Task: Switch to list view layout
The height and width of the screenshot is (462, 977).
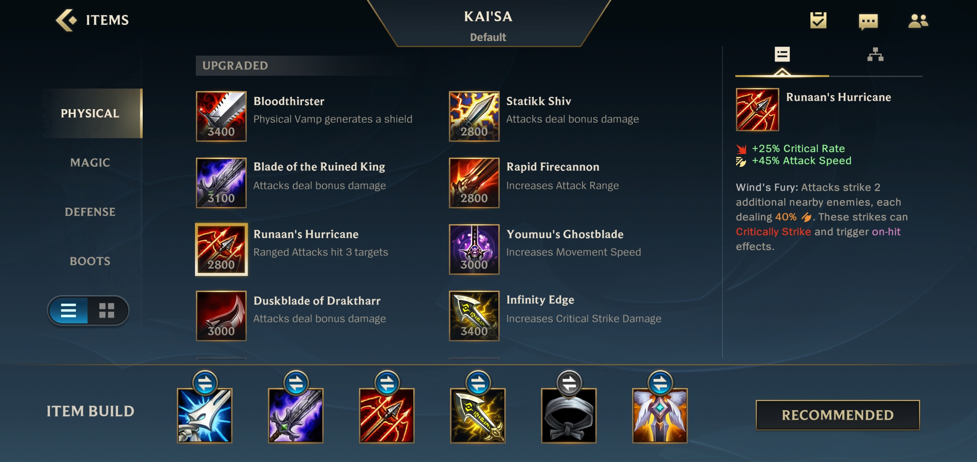Action: click(x=69, y=310)
